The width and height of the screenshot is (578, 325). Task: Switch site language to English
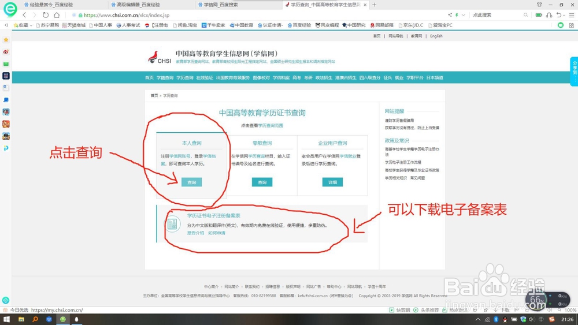coord(436,36)
